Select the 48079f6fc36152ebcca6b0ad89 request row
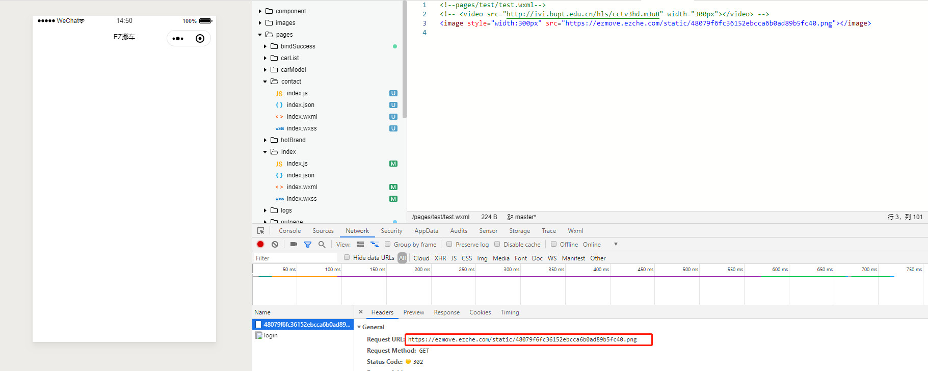Screen dimensions: 928x371 tap(303, 325)
